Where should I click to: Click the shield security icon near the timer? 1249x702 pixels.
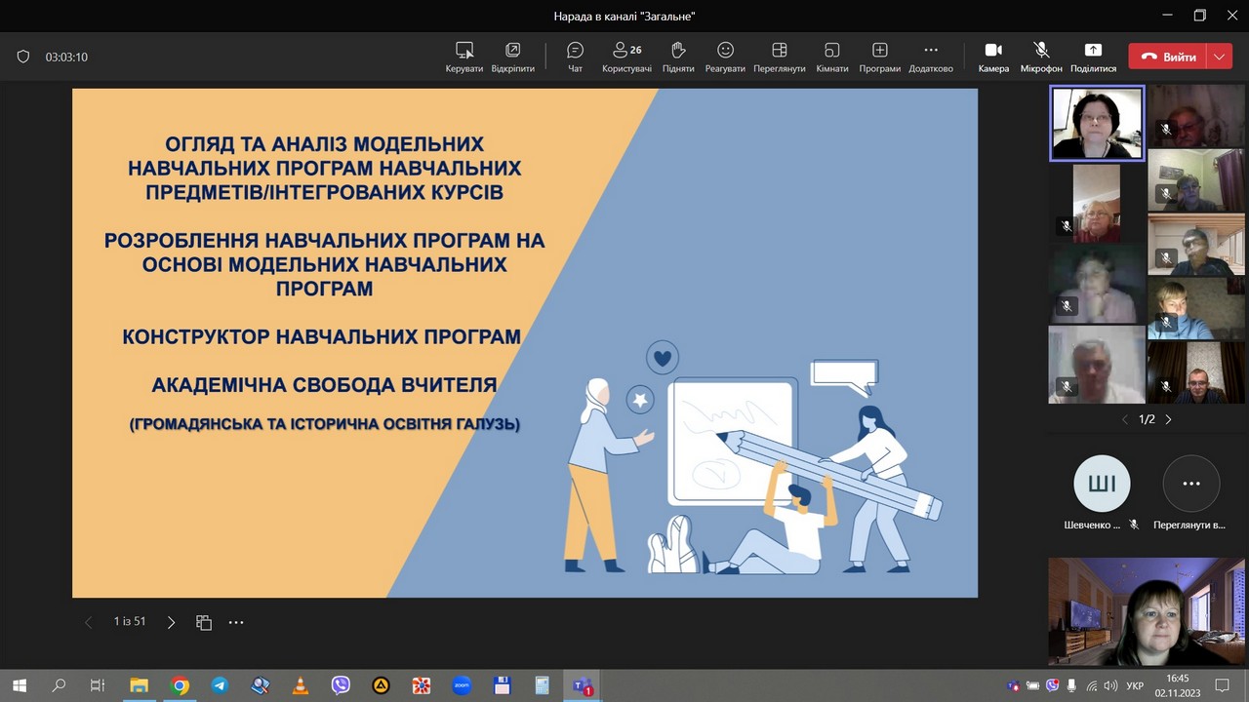[23, 57]
